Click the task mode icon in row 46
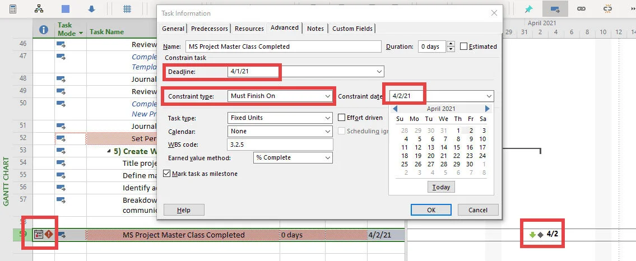 [61, 45]
